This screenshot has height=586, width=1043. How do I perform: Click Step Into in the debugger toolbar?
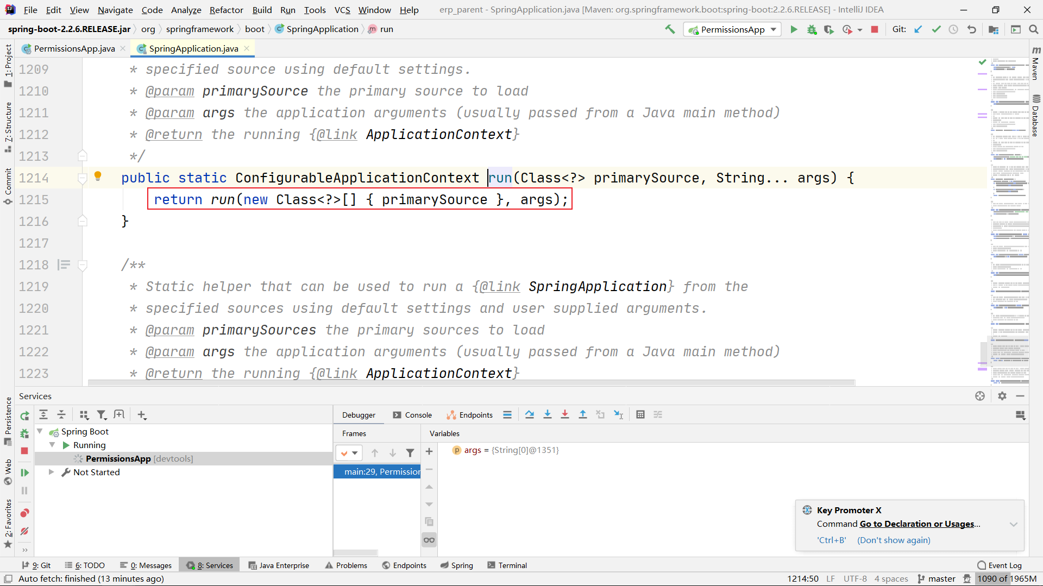tap(548, 414)
